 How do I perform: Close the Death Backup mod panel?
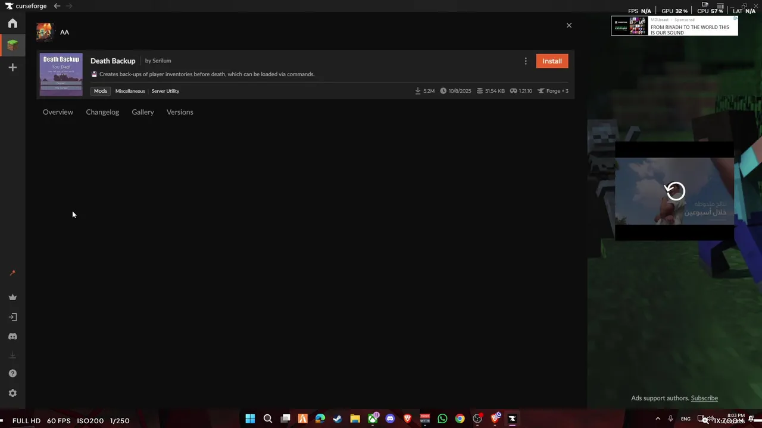point(569,26)
